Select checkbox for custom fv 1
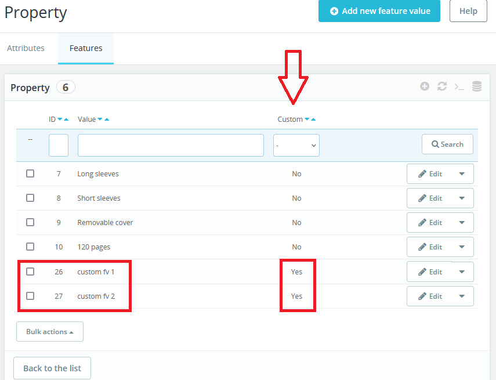Image resolution: width=496 pixels, height=380 pixels. point(30,272)
